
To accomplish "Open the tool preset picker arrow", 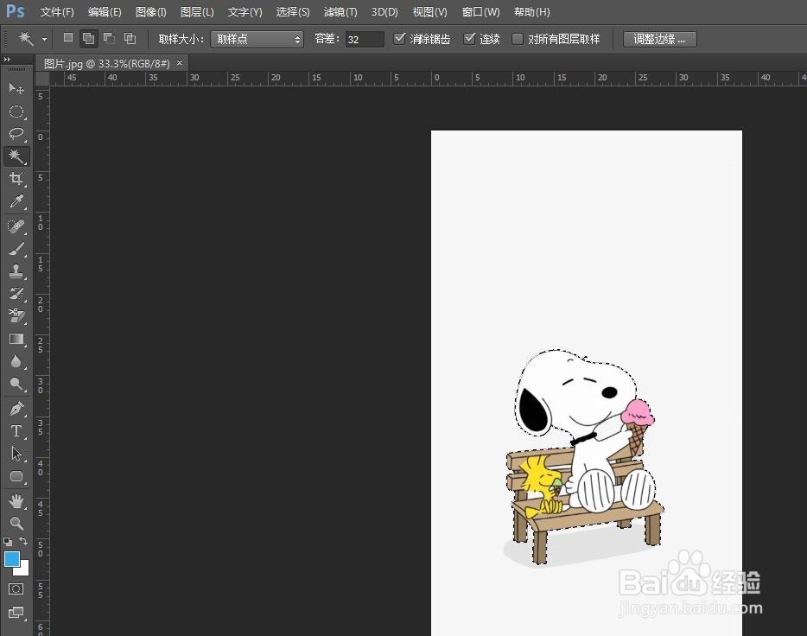I will pyautogui.click(x=44, y=39).
